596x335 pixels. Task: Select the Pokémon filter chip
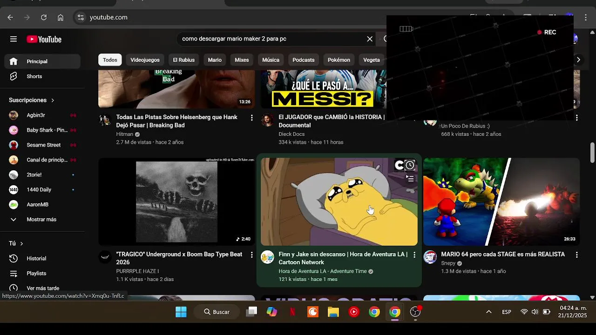pyautogui.click(x=339, y=60)
